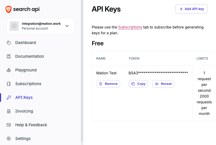The width and height of the screenshot is (216, 145).
Task: Click the Add API key button
Action: tap(191, 9)
